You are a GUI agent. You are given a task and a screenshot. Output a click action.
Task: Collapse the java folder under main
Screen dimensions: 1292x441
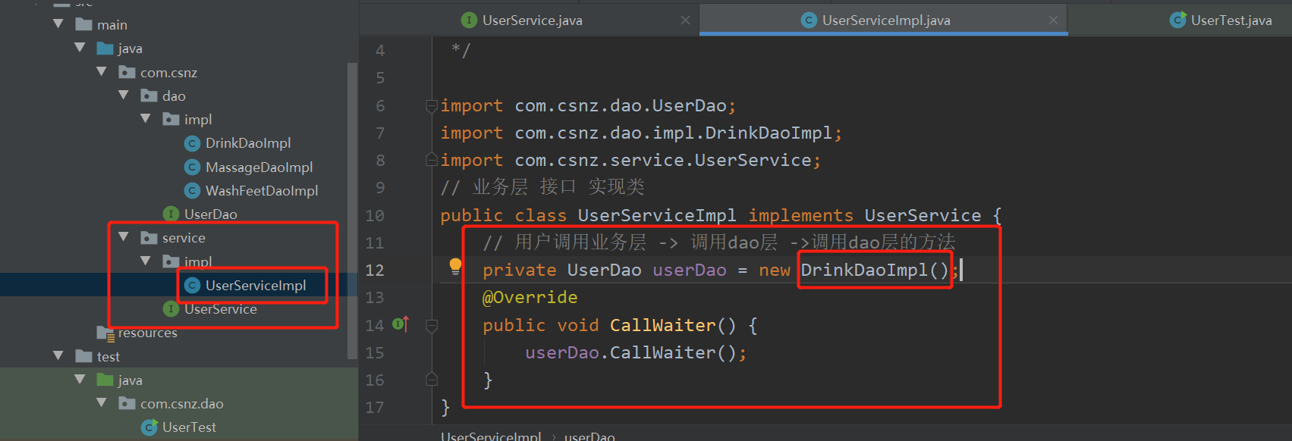(x=80, y=48)
